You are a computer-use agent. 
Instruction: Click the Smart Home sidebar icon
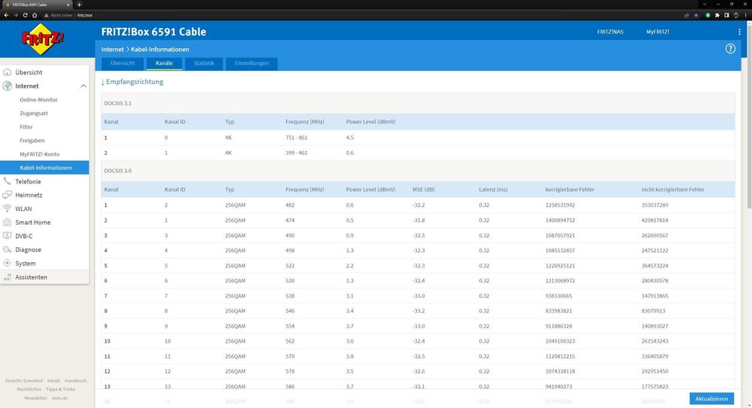(x=8, y=222)
